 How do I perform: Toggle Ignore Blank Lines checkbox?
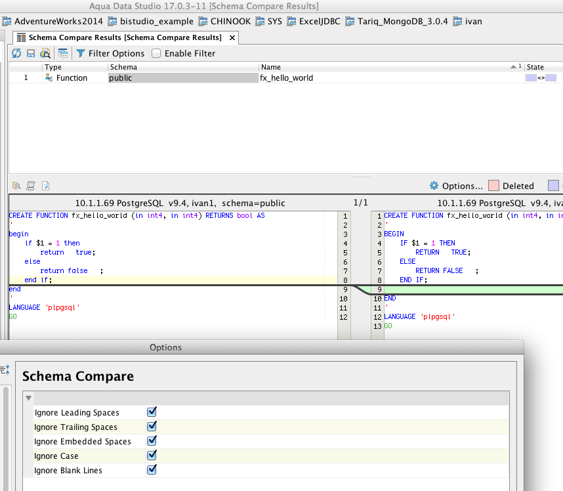pyautogui.click(x=152, y=469)
